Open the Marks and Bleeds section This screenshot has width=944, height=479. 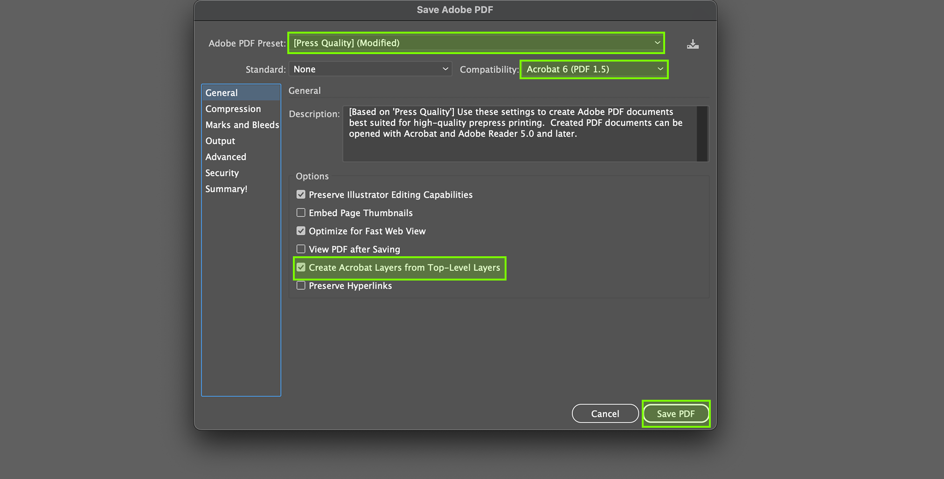point(242,125)
